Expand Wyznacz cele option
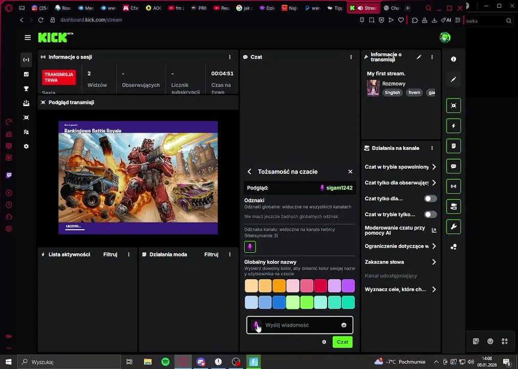 pos(434,290)
